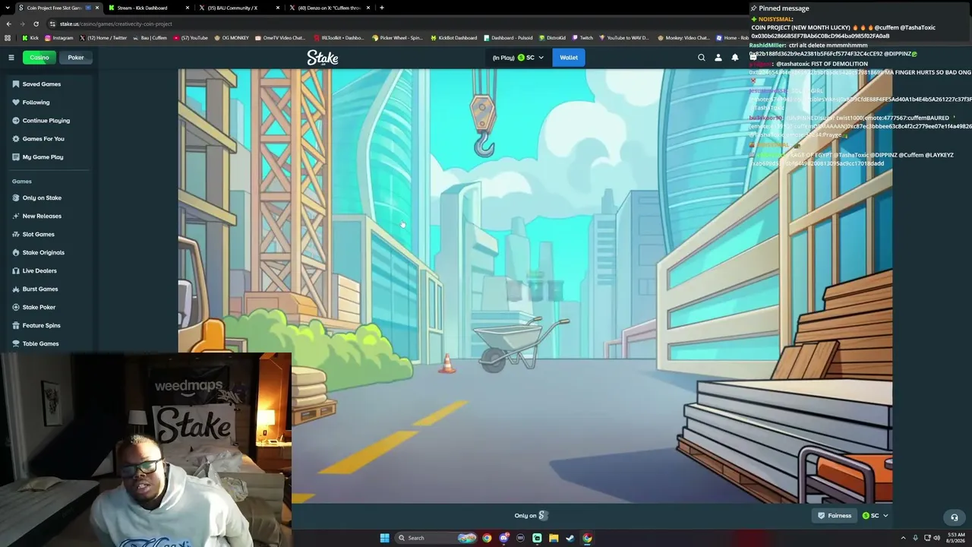Open the Kick bookmark
This screenshot has height=547, width=972.
[30, 37]
